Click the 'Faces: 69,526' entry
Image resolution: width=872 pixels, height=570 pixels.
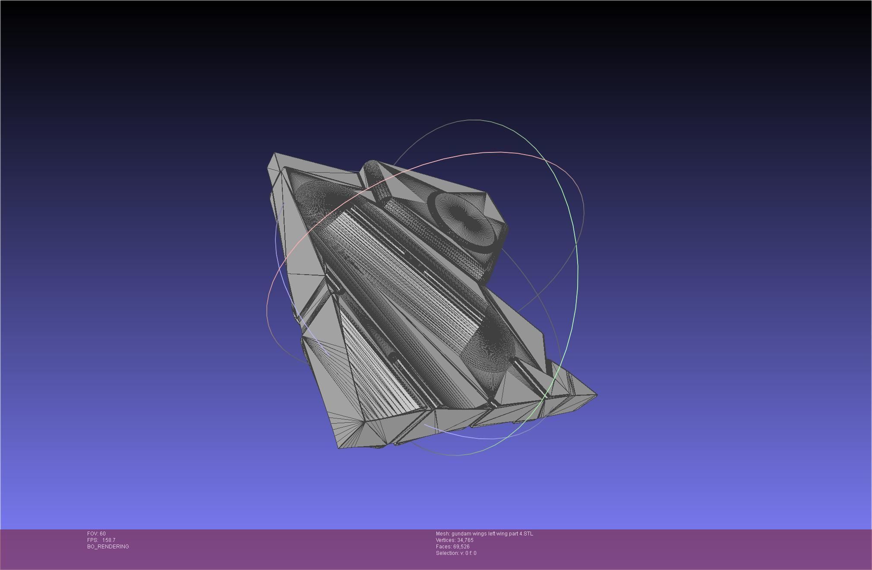coord(453,547)
